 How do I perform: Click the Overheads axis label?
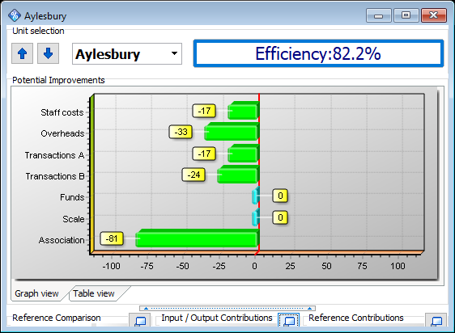[62, 133]
